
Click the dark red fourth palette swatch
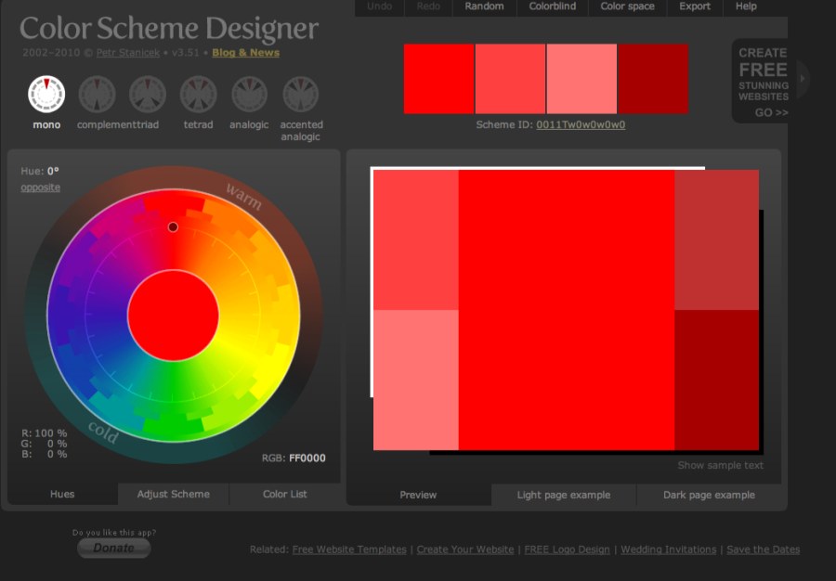(x=653, y=79)
